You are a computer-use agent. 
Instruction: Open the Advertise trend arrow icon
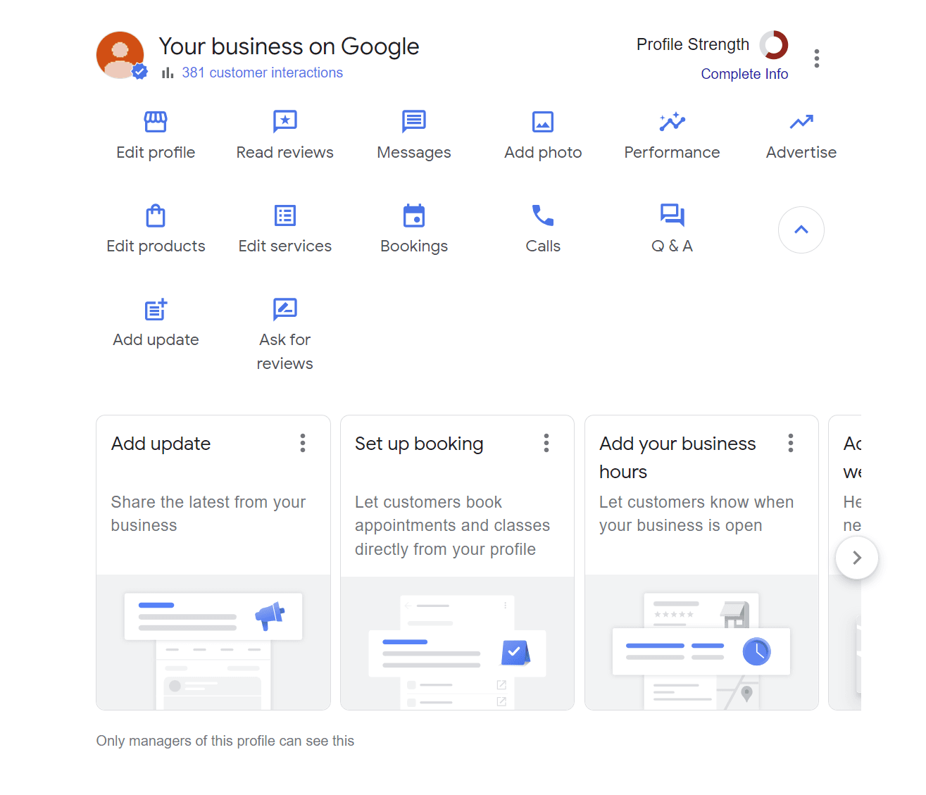pos(801,122)
